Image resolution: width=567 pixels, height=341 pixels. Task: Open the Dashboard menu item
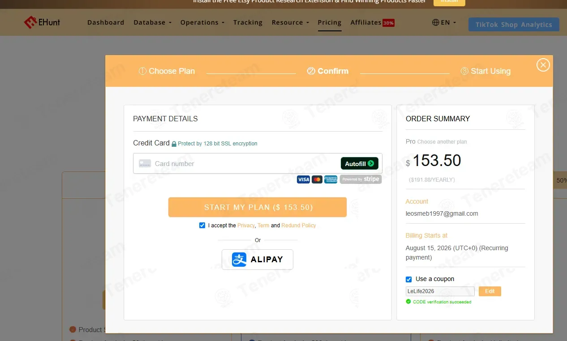106,22
